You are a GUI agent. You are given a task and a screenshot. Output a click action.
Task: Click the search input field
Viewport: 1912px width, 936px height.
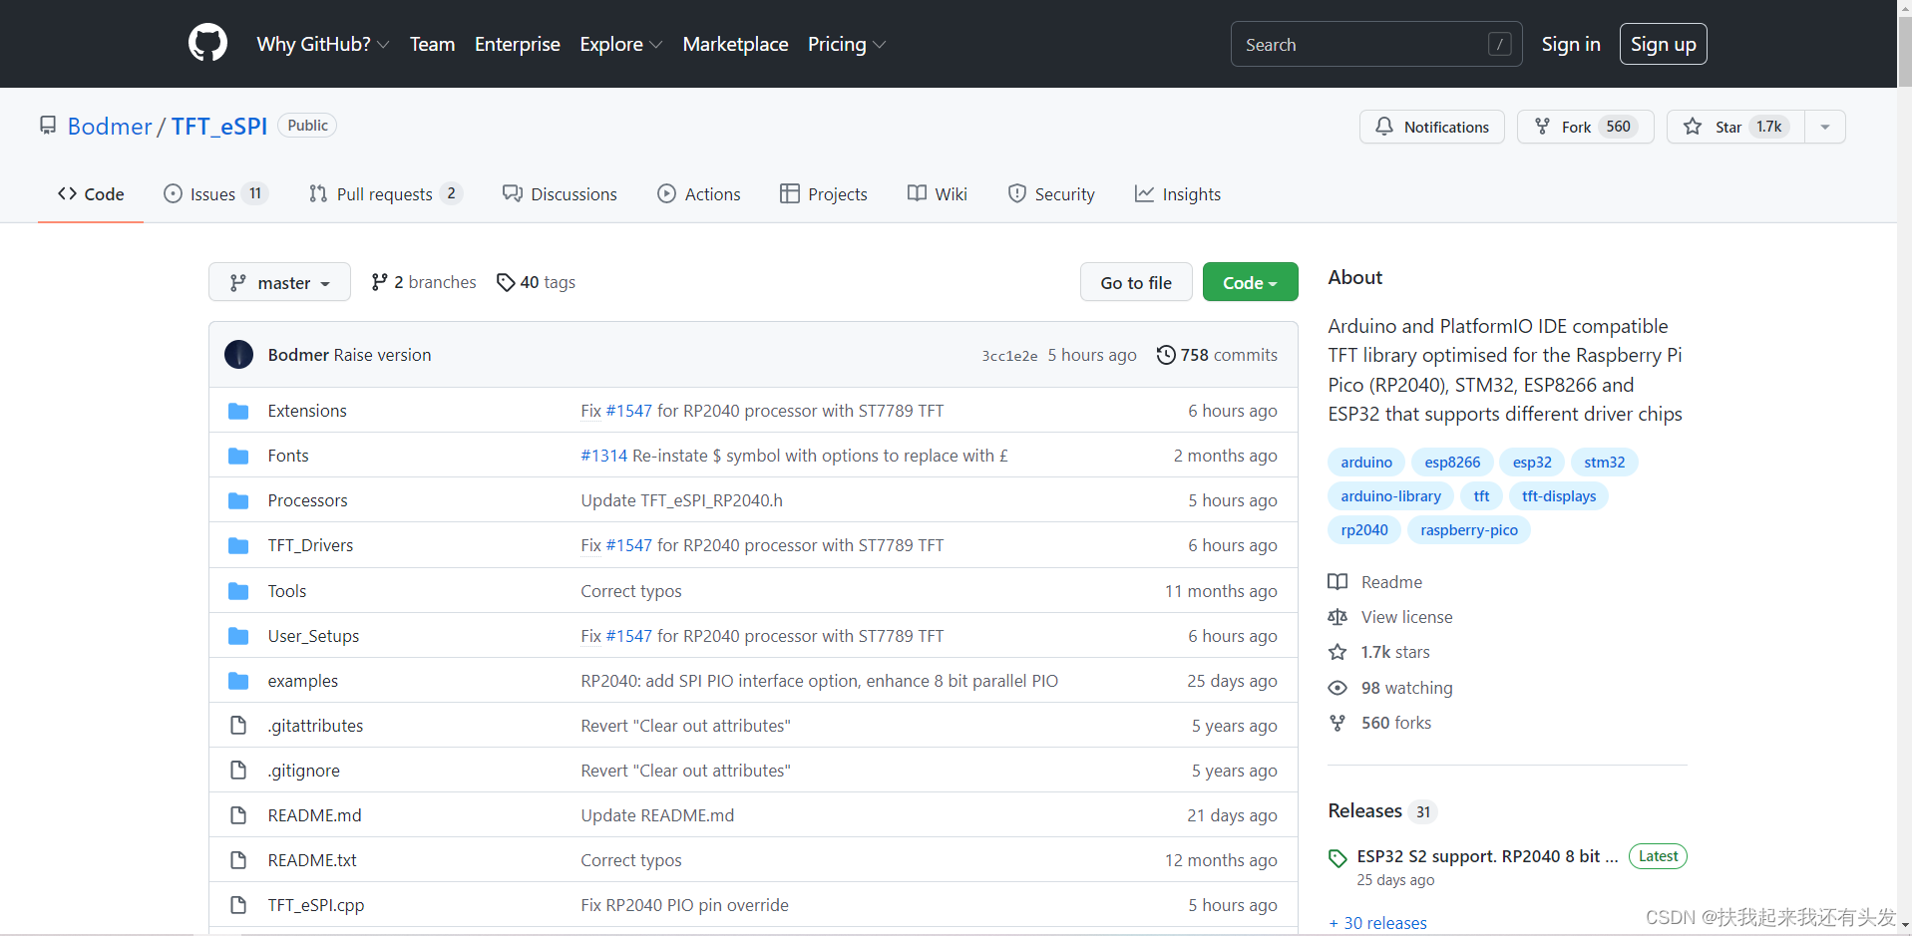[1376, 44]
